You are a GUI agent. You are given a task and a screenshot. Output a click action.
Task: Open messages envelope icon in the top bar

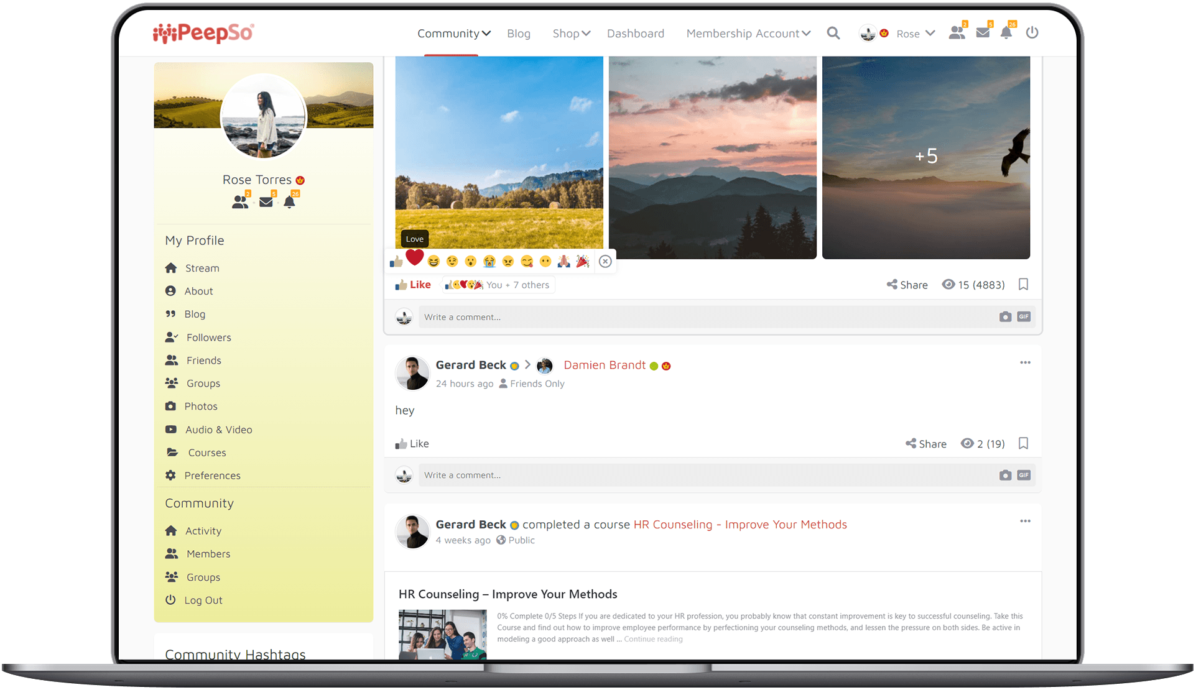(x=983, y=32)
